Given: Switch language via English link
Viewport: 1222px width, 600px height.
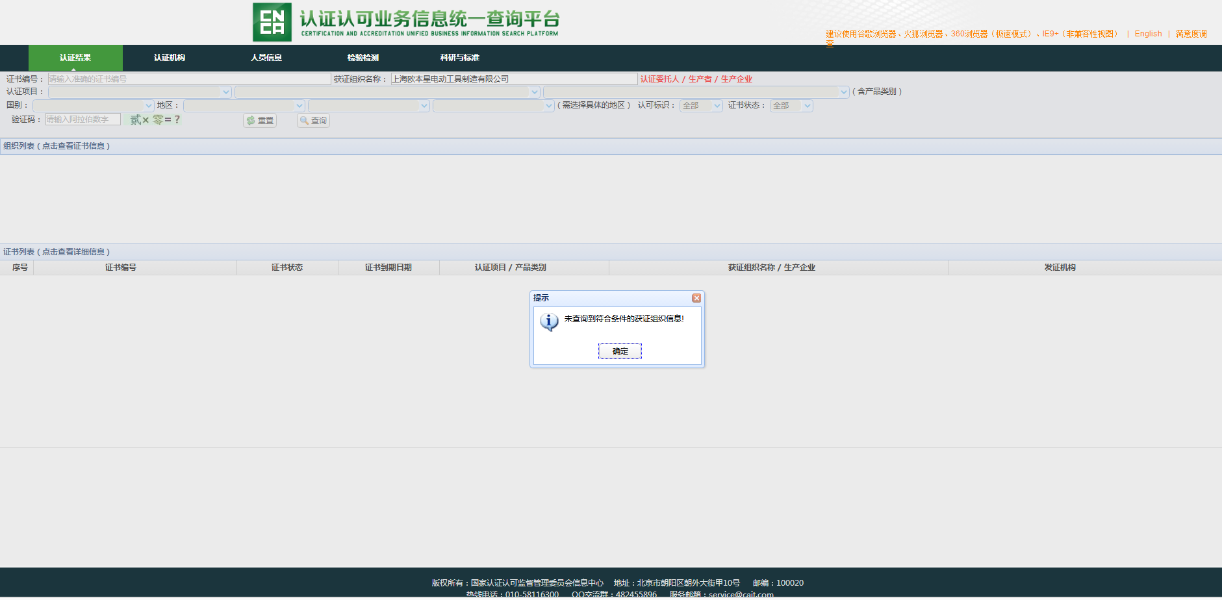Looking at the screenshot, I should coord(1148,34).
